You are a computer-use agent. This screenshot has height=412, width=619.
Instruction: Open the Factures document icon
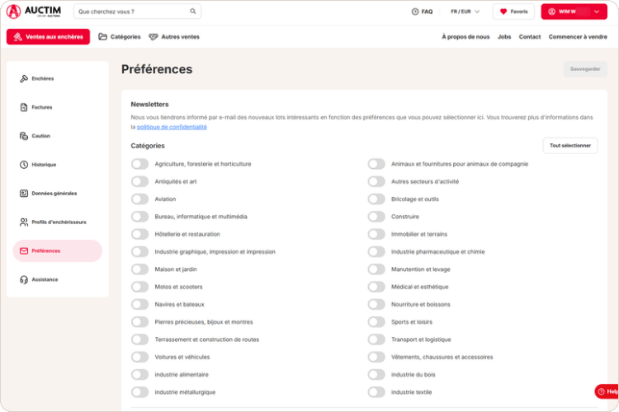coord(24,107)
